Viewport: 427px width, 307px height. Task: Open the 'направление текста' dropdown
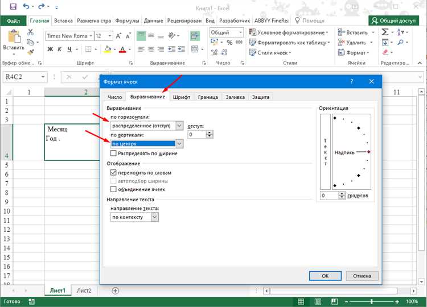(155, 217)
